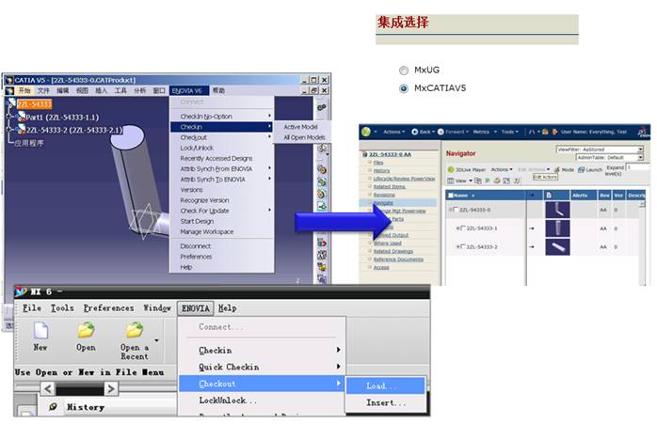The width and height of the screenshot is (657, 424).
Task: Select Checkout in NX ENOVIA menu
Action: click(x=262, y=384)
